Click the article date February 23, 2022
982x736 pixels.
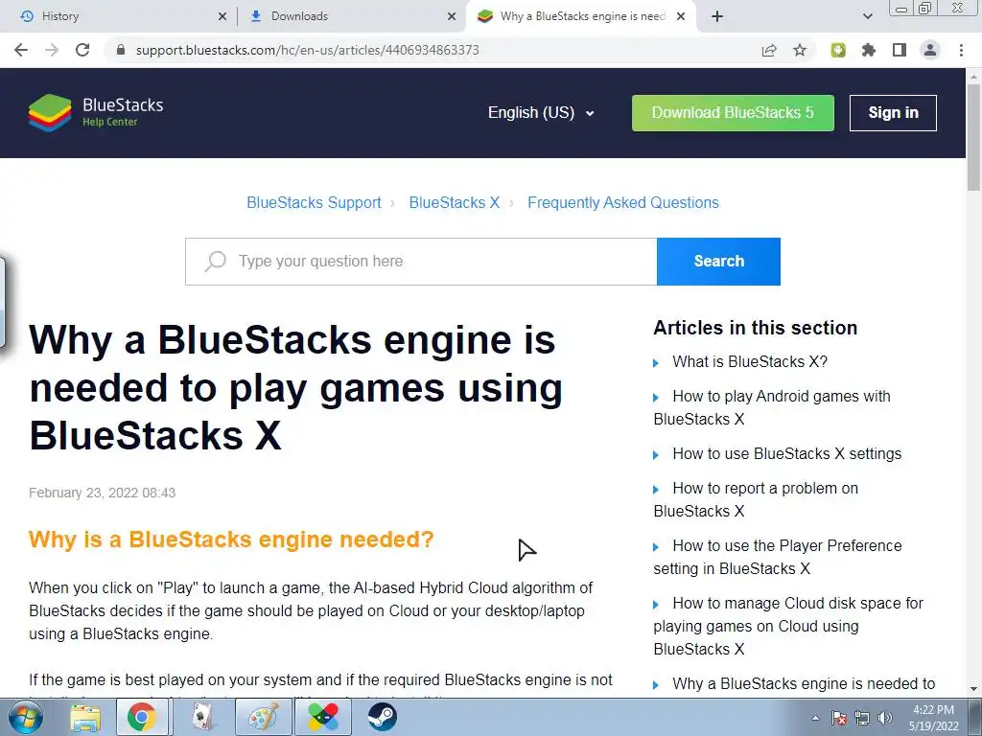[102, 494]
